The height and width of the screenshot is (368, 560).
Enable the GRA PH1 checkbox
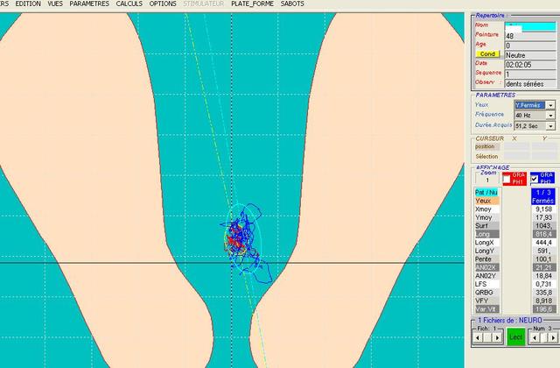pyautogui.click(x=507, y=177)
